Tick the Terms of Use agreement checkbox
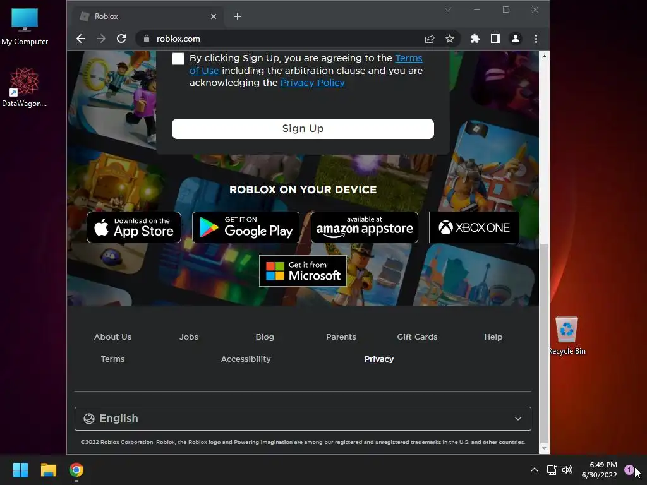The height and width of the screenshot is (485, 647). [x=178, y=59]
